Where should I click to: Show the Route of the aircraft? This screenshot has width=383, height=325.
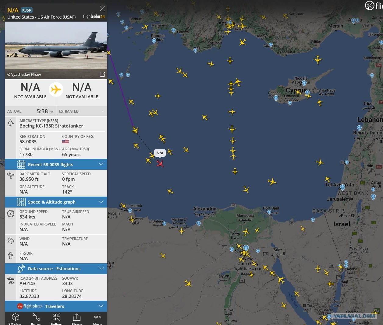36,319
